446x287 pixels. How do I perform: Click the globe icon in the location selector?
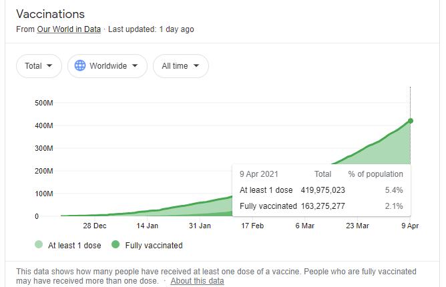coord(81,66)
